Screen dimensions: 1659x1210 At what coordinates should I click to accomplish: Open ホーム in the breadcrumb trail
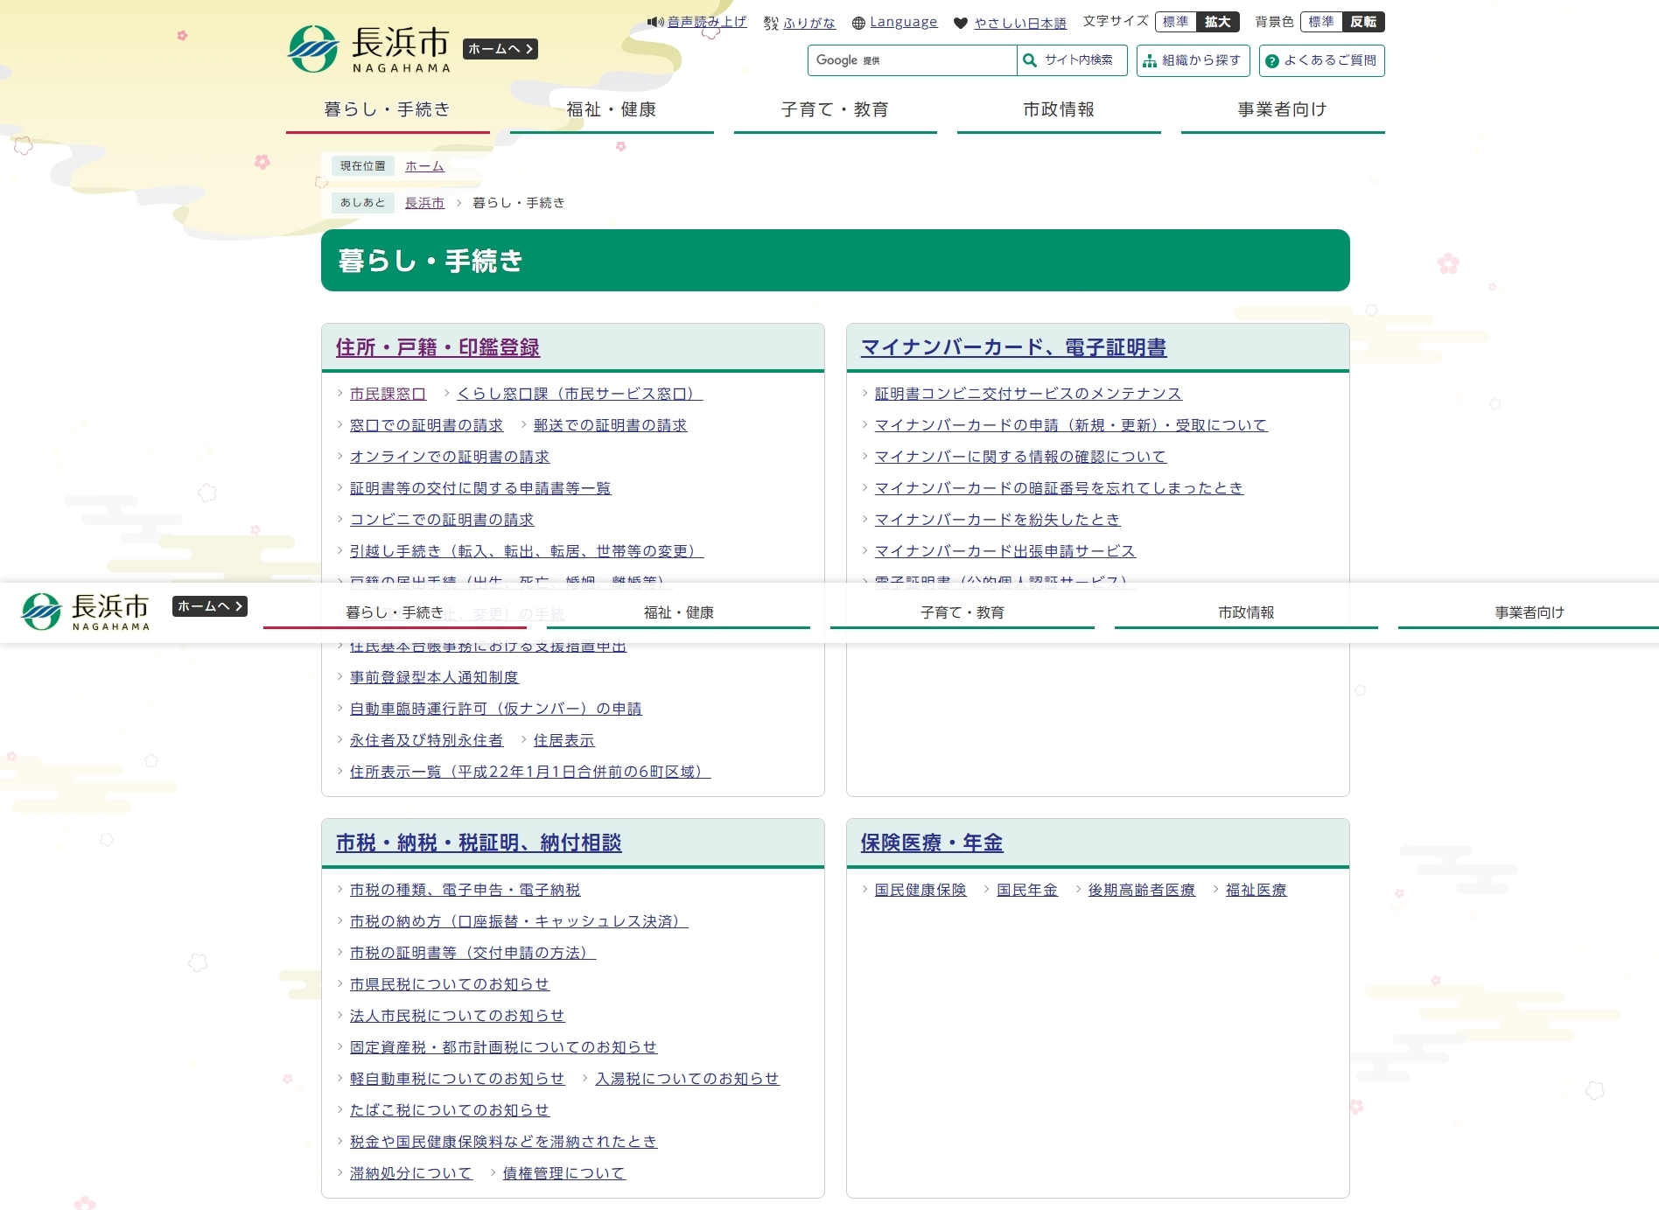tap(423, 166)
